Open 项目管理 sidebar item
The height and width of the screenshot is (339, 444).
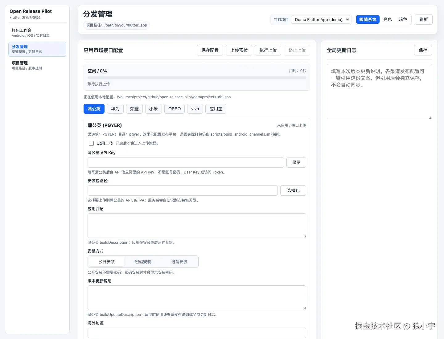(37, 65)
